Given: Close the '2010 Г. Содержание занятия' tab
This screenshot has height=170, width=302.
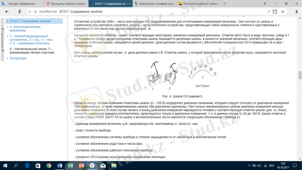Looking at the screenshot, I should (129, 4).
